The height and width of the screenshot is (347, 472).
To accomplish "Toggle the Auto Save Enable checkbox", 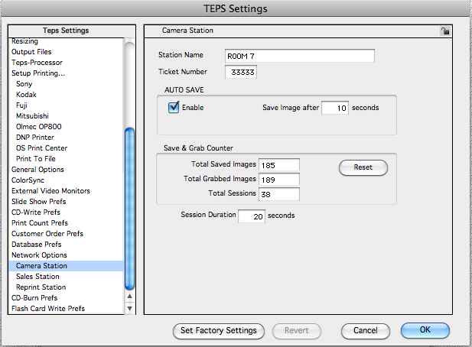I will [174, 107].
